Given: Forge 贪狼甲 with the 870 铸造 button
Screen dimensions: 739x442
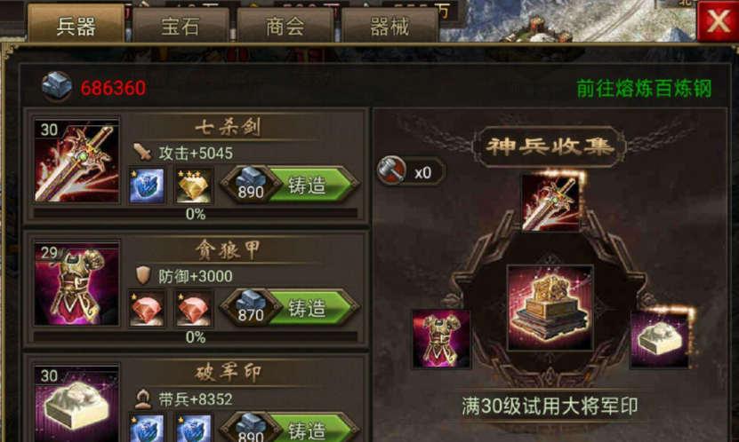Looking at the screenshot, I should tap(290, 308).
